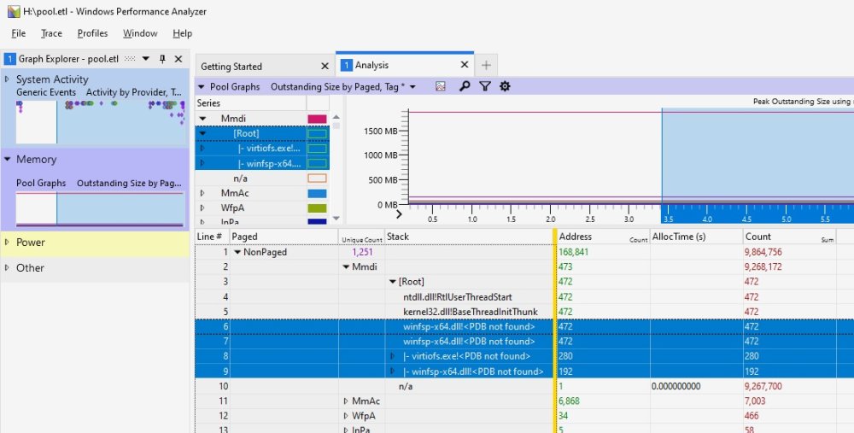Expand the MmAc series in the legend

click(x=202, y=193)
